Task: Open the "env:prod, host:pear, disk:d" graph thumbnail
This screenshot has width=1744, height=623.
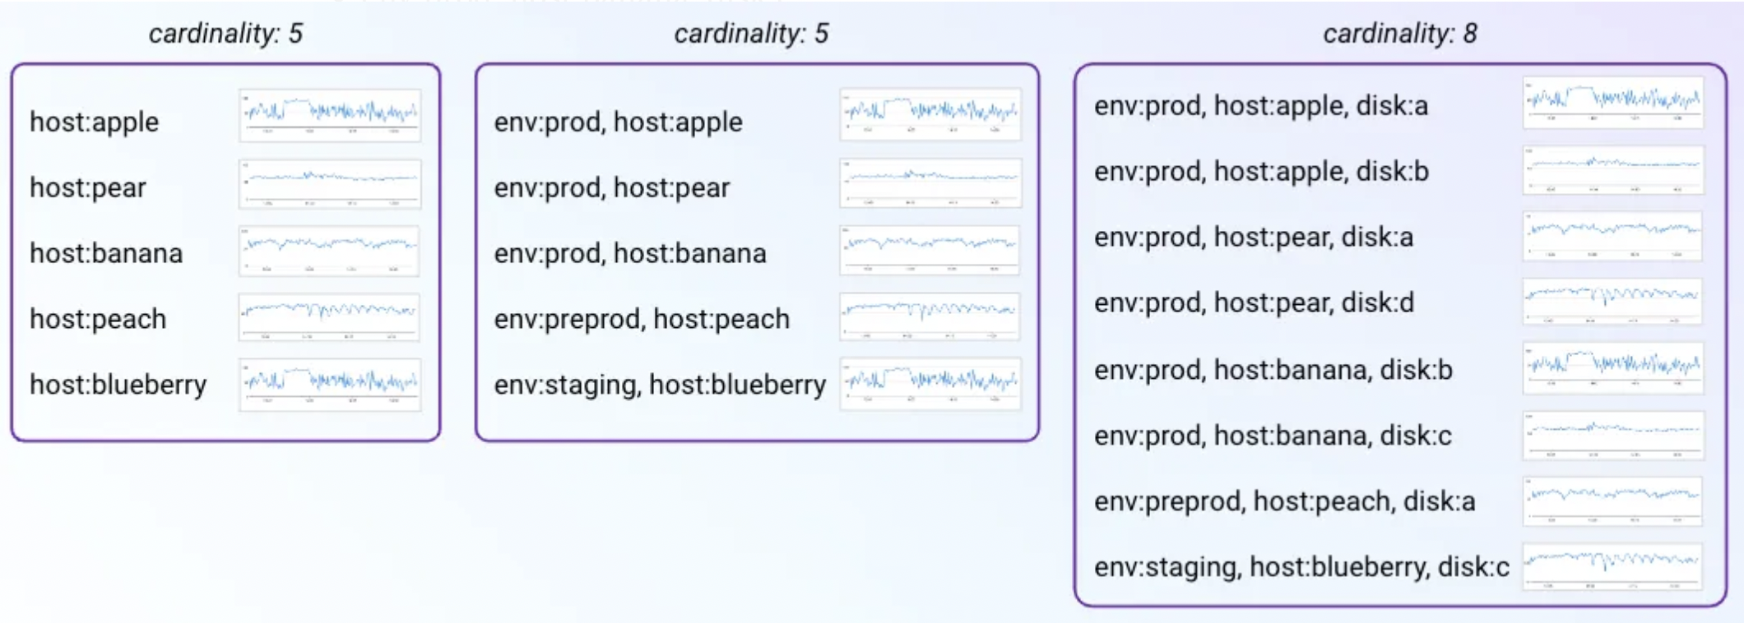Action: coord(1612,301)
